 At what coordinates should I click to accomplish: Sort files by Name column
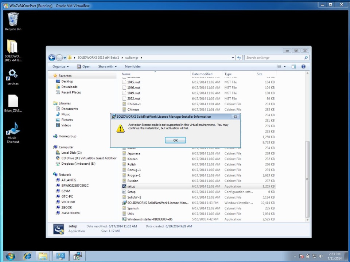[x=155, y=74]
